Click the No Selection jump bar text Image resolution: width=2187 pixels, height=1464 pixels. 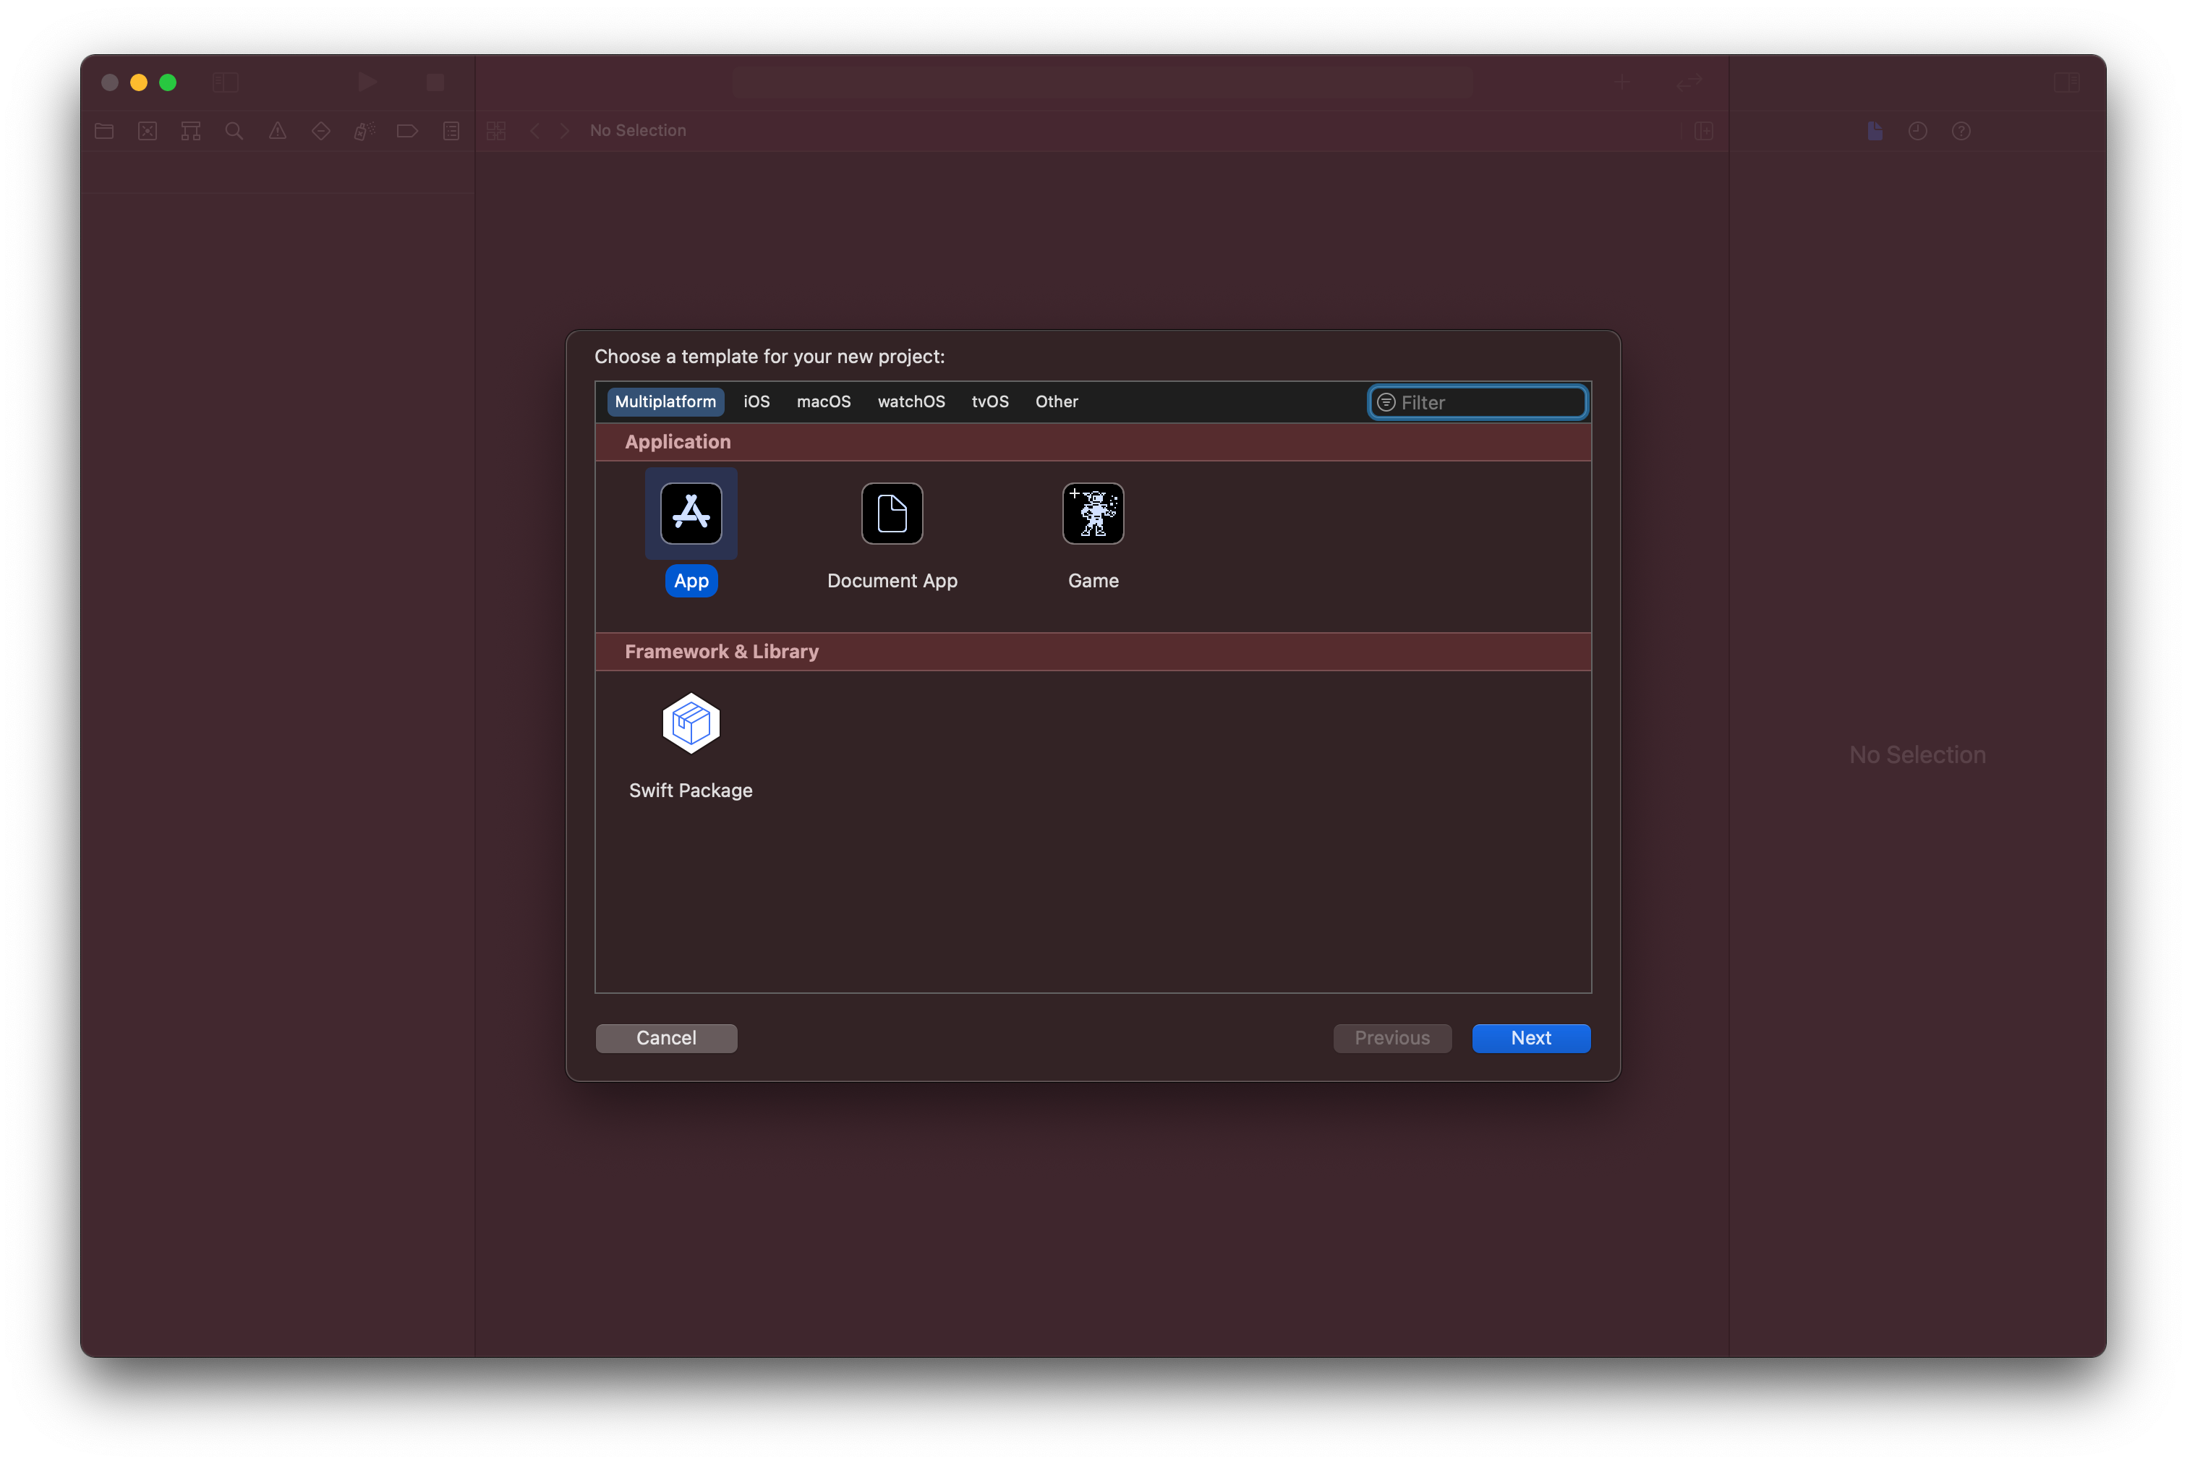[638, 131]
